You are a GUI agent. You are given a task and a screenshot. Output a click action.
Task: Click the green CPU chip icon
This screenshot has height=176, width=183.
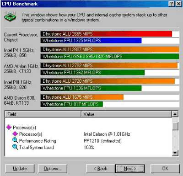tap(11, 16)
